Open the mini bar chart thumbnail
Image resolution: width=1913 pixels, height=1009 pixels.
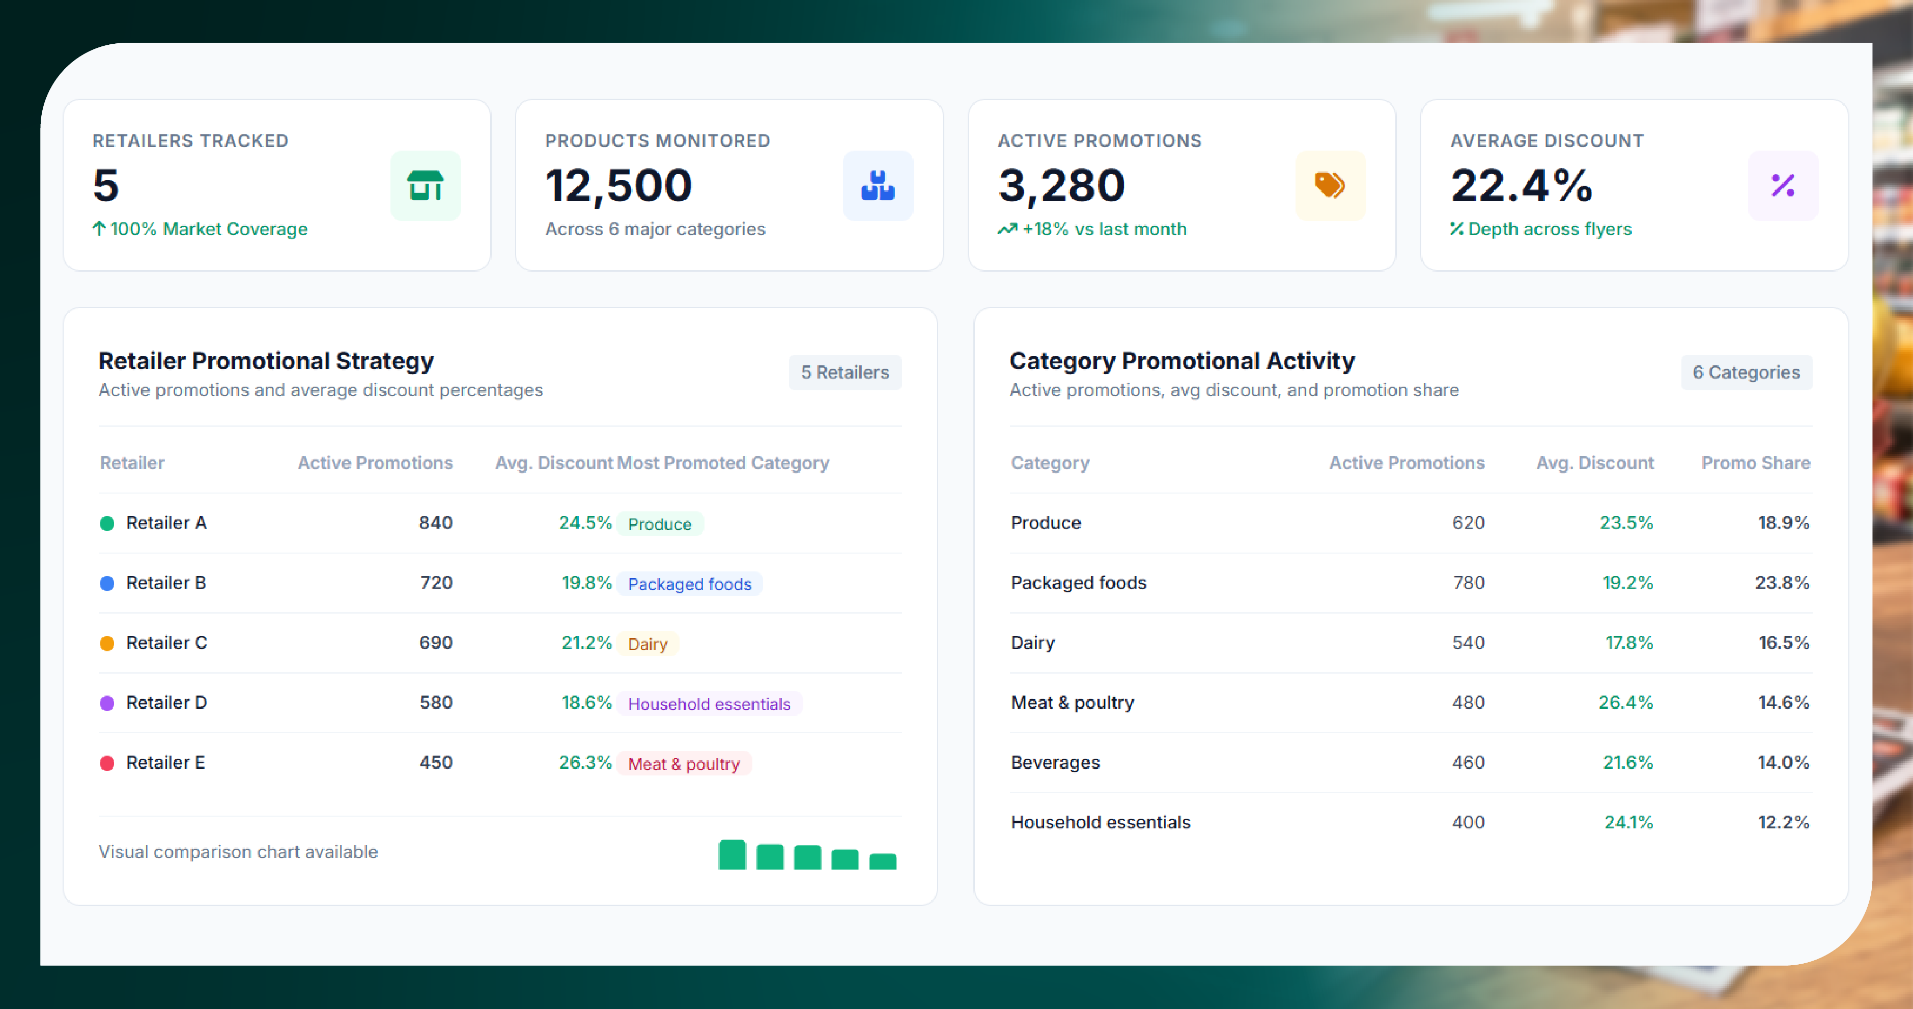807,854
